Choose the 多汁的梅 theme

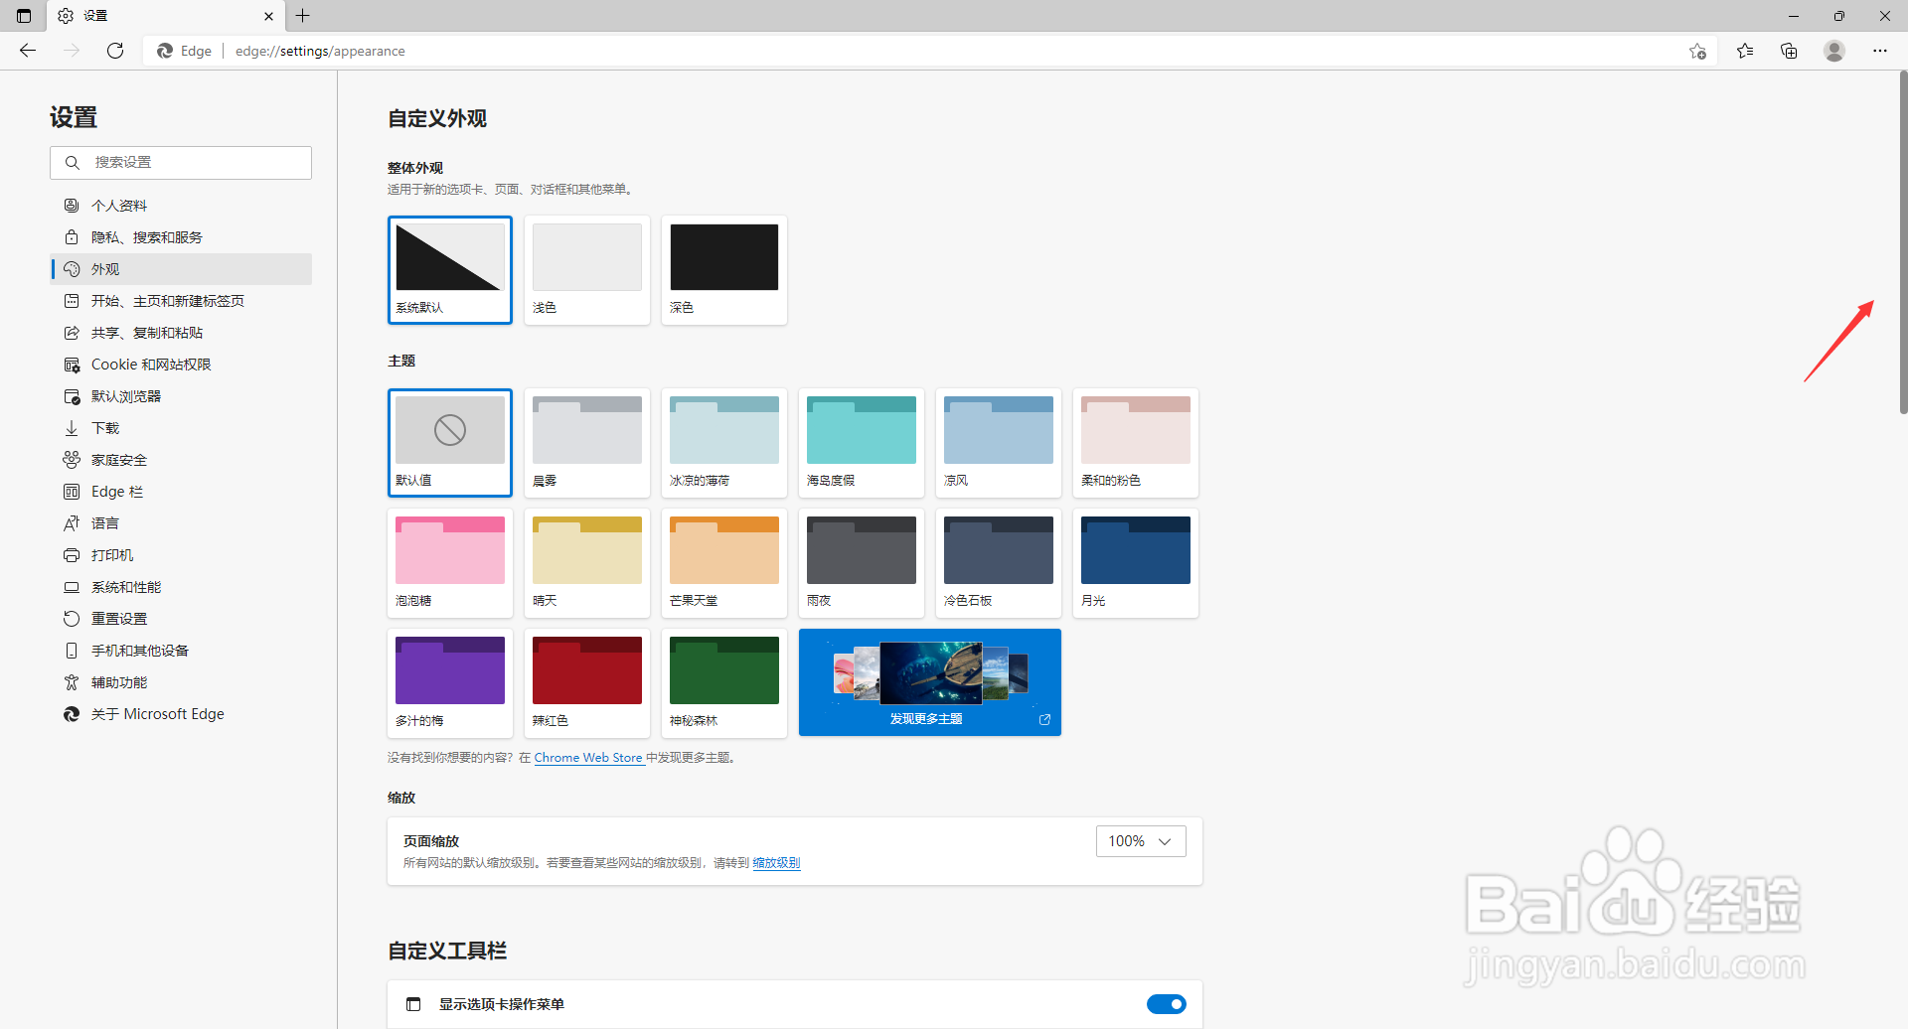[450, 683]
